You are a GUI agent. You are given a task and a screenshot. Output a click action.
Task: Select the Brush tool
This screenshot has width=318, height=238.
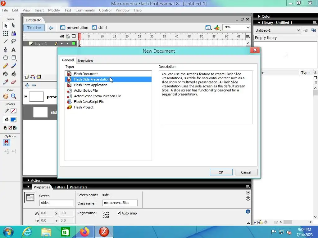14,66
